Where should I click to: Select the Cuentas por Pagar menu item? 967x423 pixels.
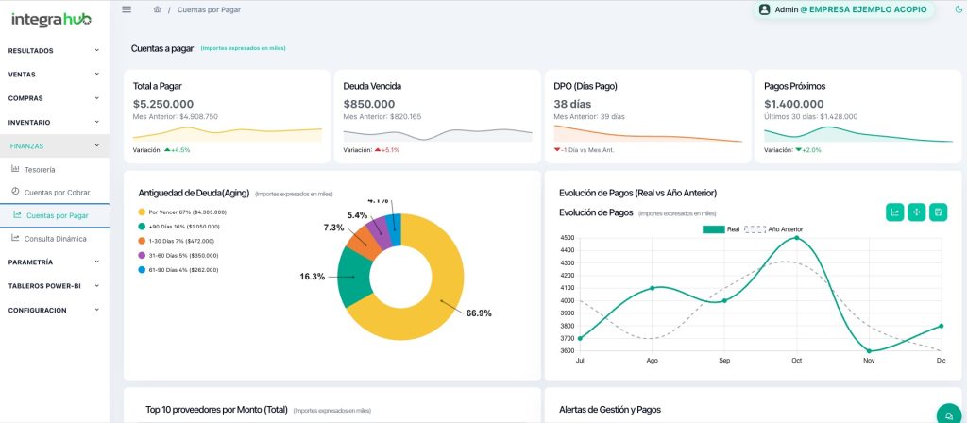pos(58,215)
